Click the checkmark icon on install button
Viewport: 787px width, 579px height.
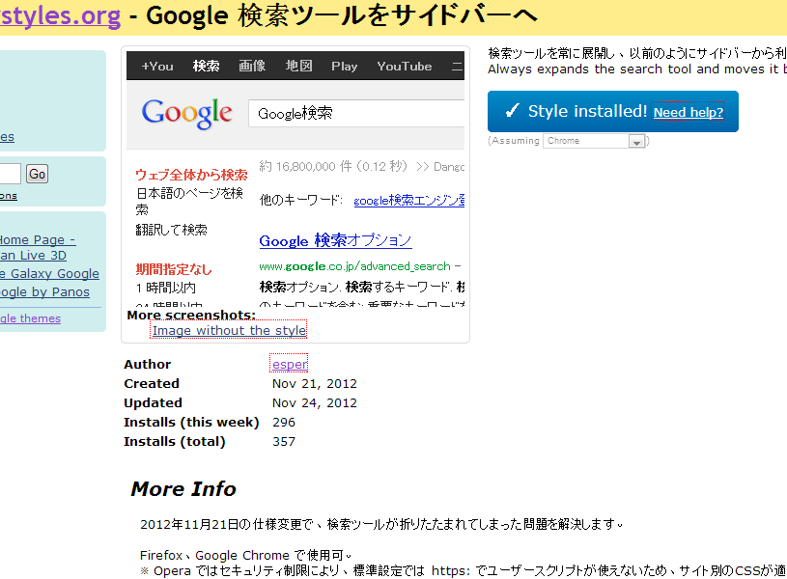point(513,111)
